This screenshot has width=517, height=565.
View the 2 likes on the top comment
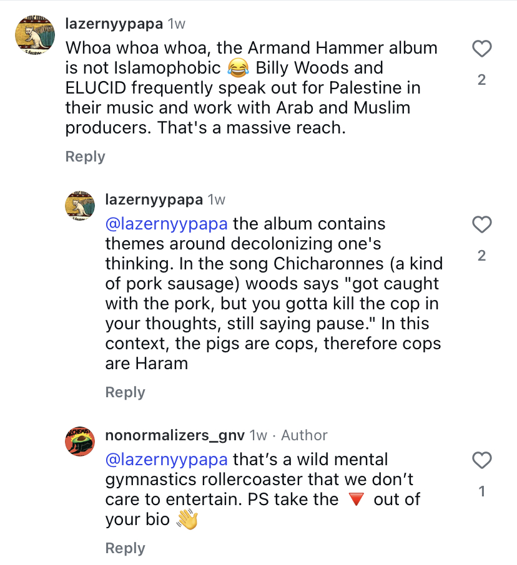[481, 80]
